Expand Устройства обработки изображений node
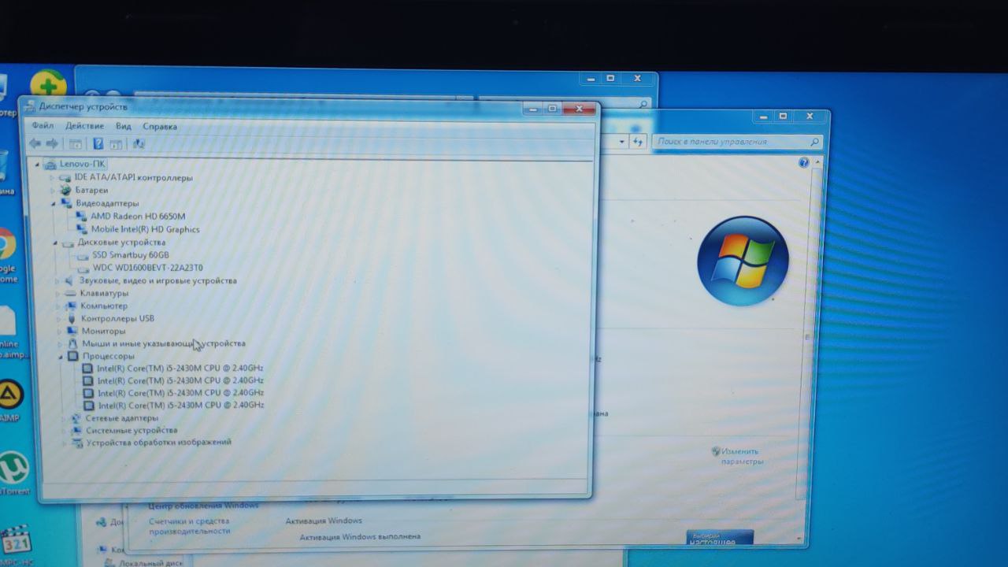 (65, 443)
